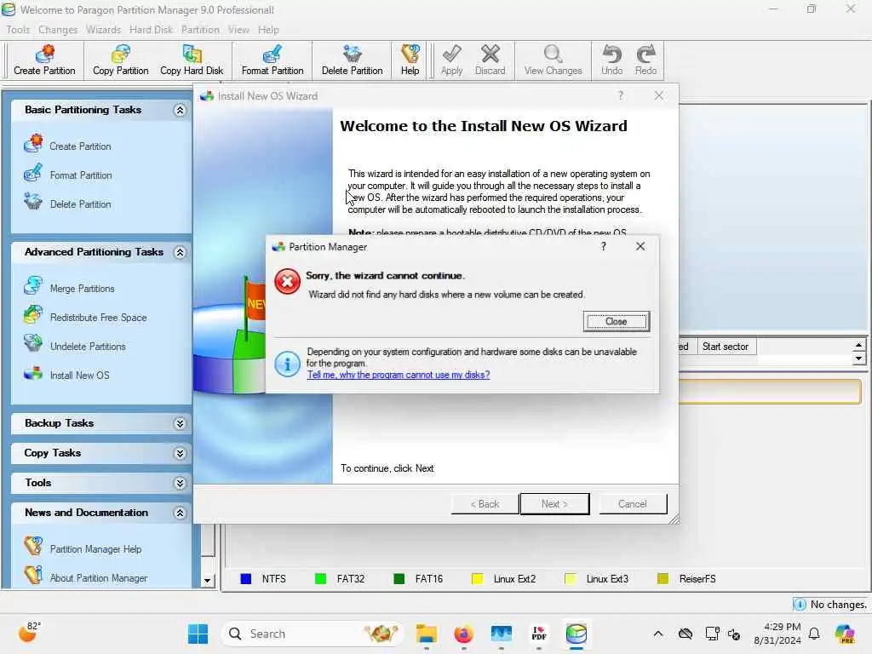Click the Copy Partition toolbar icon
Screen dimensions: 872x654
pyautogui.click(x=121, y=60)
